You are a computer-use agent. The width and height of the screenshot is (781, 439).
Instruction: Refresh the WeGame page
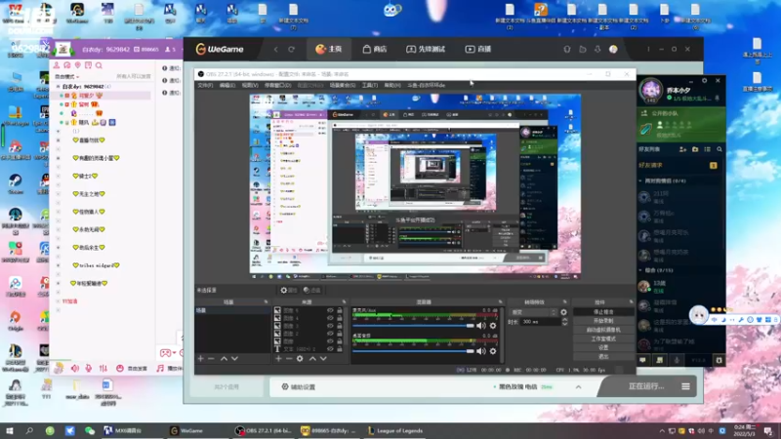click(x=291, y=49)
